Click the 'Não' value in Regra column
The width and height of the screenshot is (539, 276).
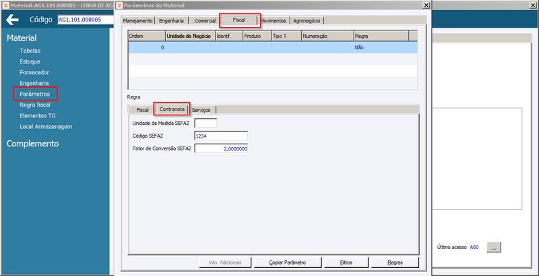click(359, 47)
